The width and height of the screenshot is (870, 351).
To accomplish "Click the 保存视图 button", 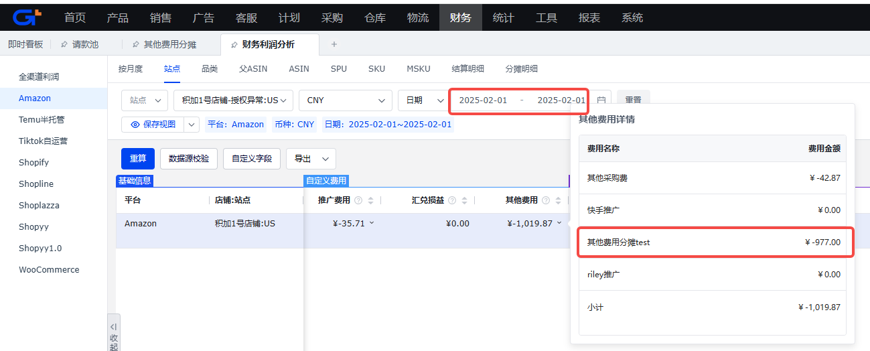I will point(152,125).
